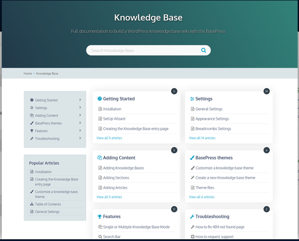Click copy icon beside Single or Multiple mode
Image resolution: width=299 pixels, height=241 pixels.
100,227
